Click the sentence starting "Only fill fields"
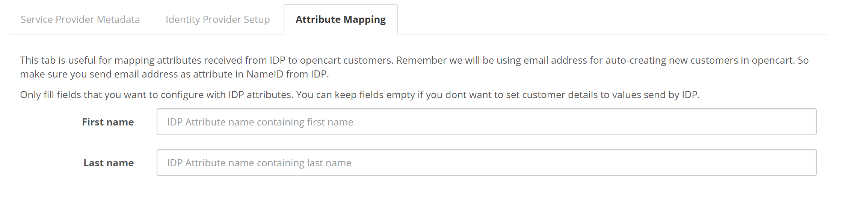853x203 pixels. coord(156,95)
